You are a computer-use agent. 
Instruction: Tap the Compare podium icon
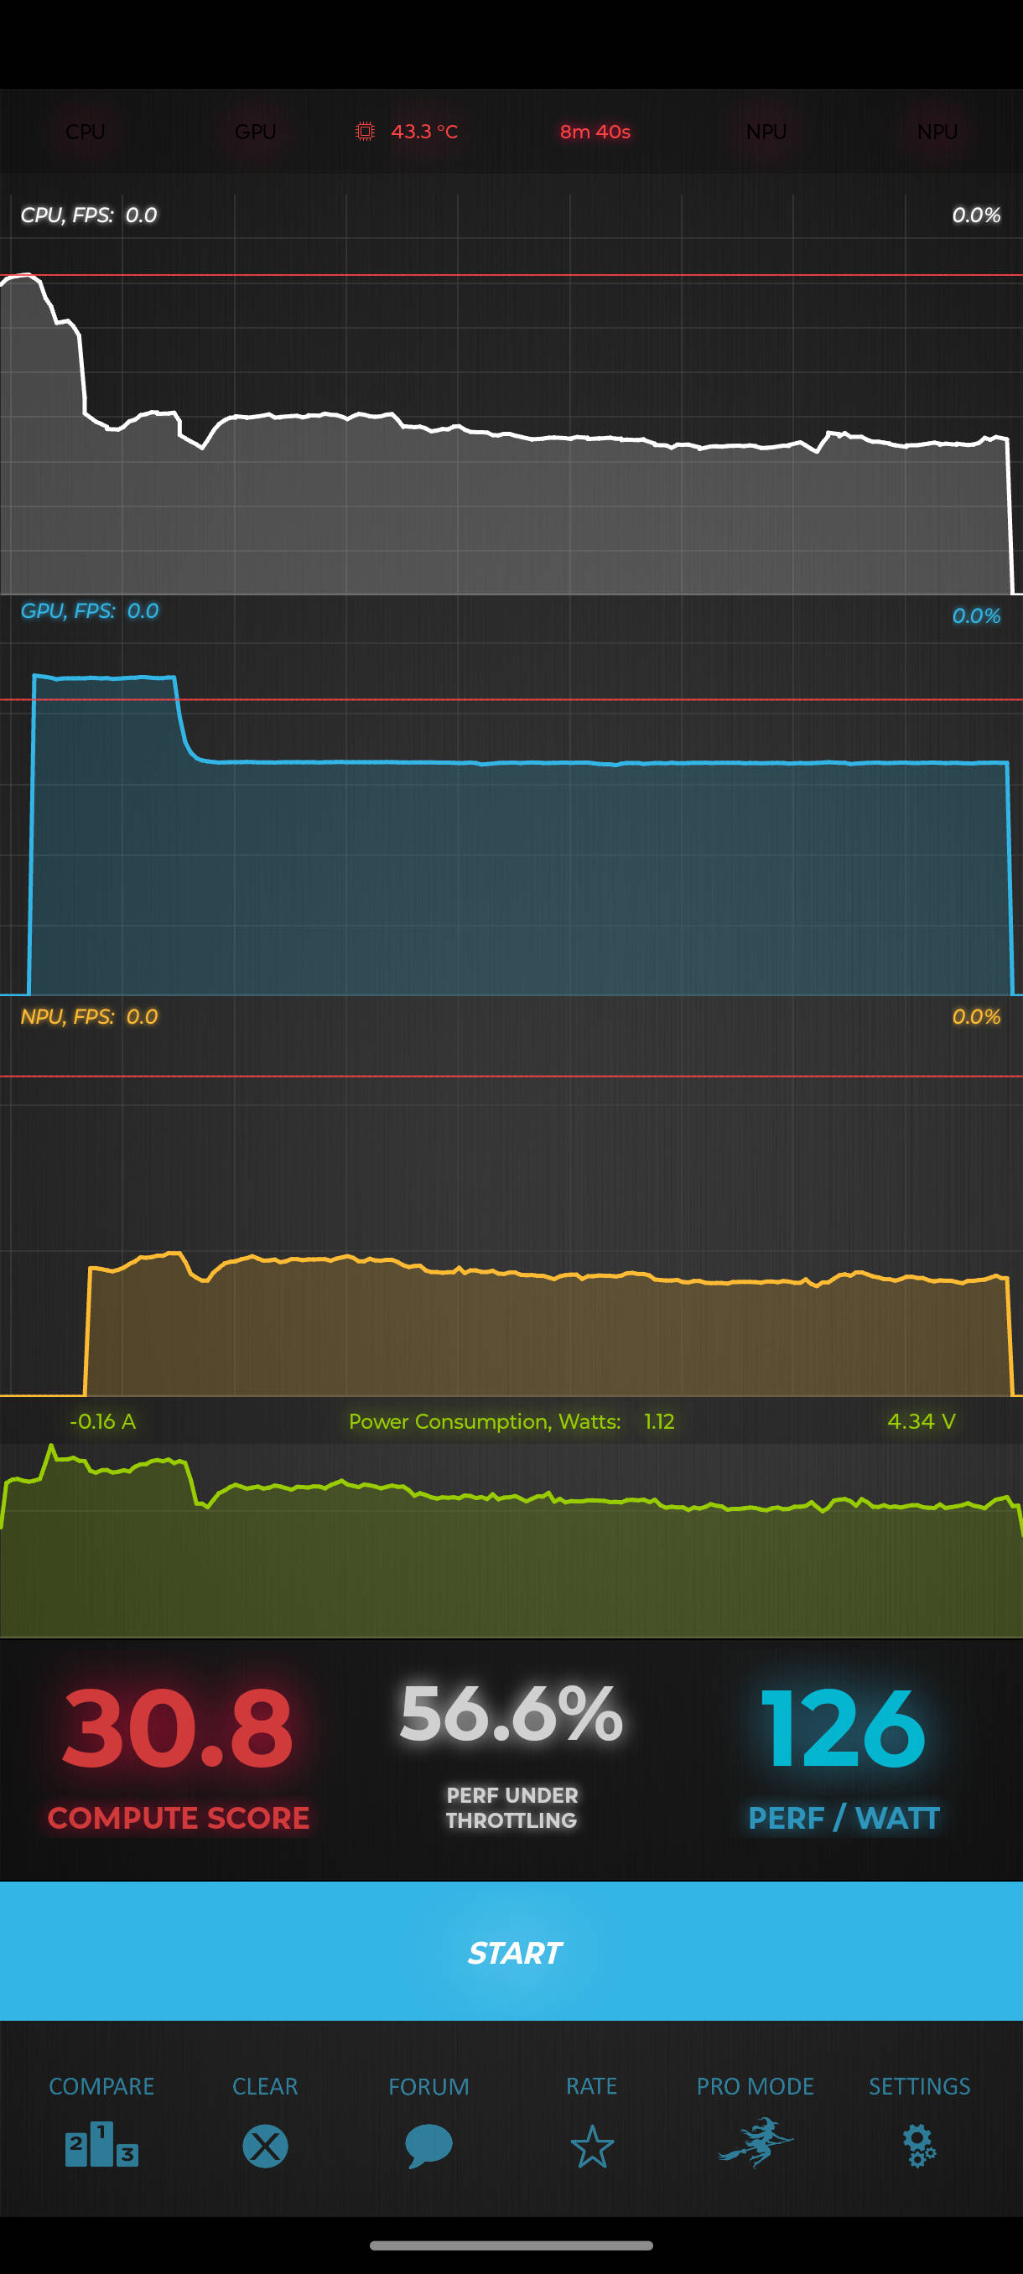101,2144
